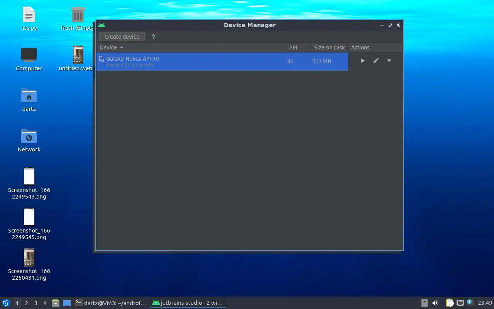Launch the Galaxy Nexus API 30 emulator
494x309 pixels.
[x=362, y=61]
